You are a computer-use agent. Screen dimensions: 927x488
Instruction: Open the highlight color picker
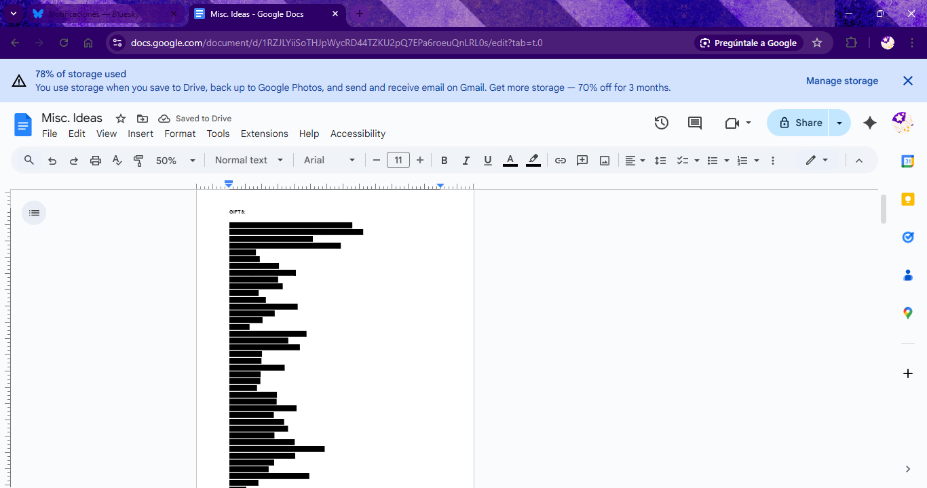pyautogui.click(x=533, y=161)
